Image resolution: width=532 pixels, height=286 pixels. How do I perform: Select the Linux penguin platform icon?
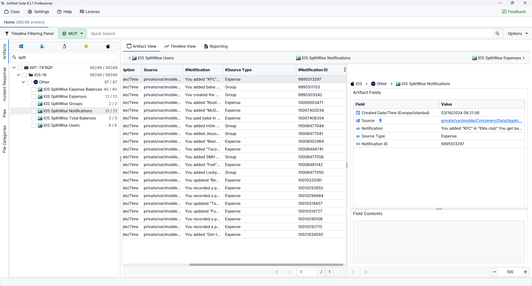coord(64,46)
